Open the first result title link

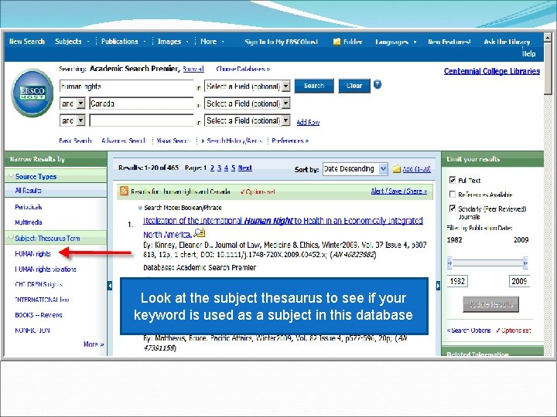tap(283, 227)
